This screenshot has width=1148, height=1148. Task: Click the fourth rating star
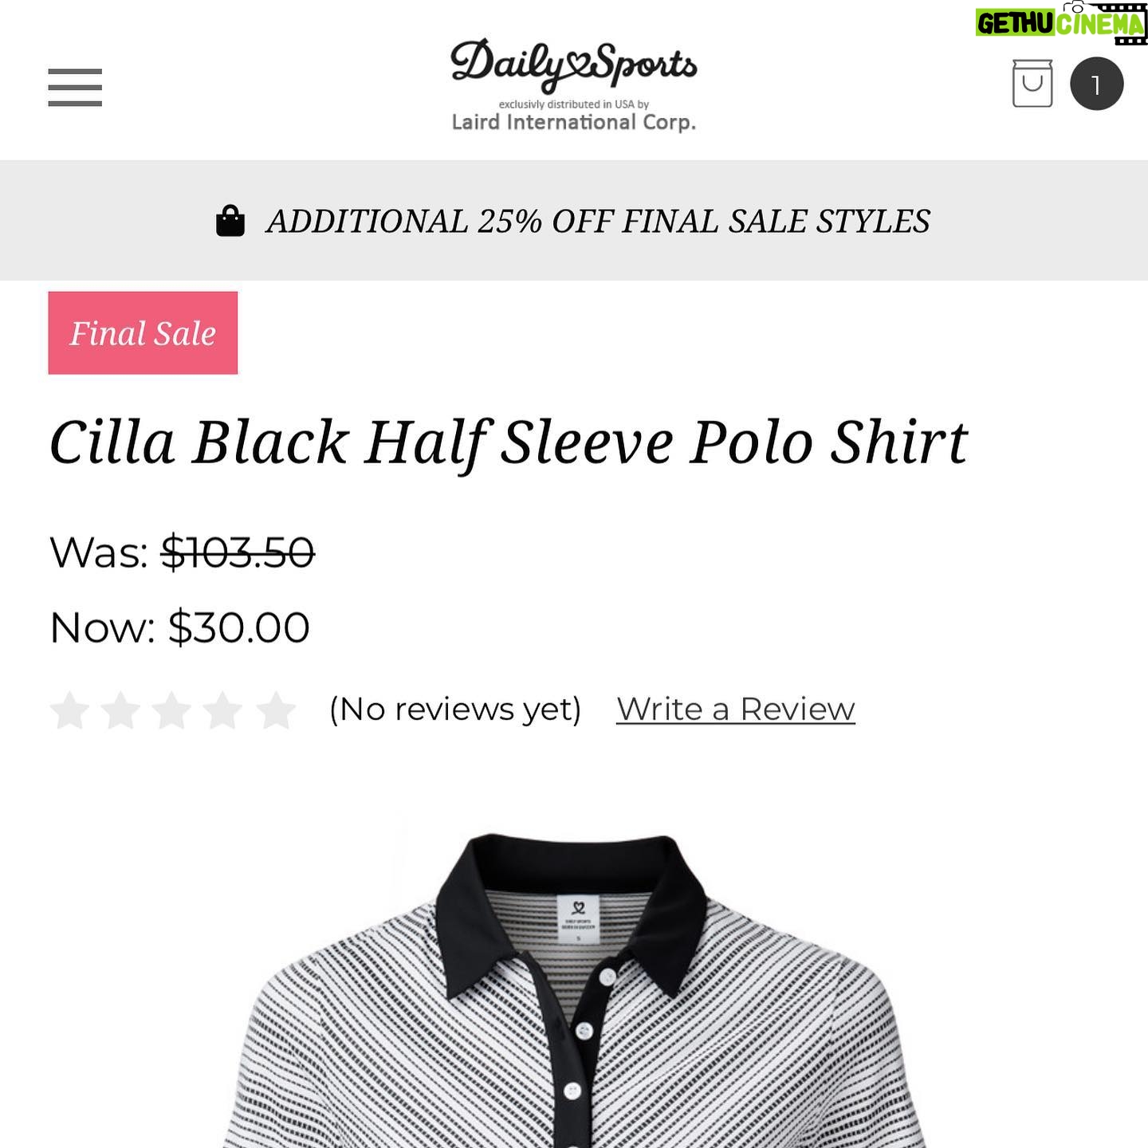tap(223, 710)
